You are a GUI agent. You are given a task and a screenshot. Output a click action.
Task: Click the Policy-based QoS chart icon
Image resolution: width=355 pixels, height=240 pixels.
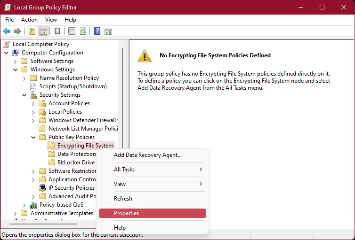pyautogui.click(x=33, y=205)
